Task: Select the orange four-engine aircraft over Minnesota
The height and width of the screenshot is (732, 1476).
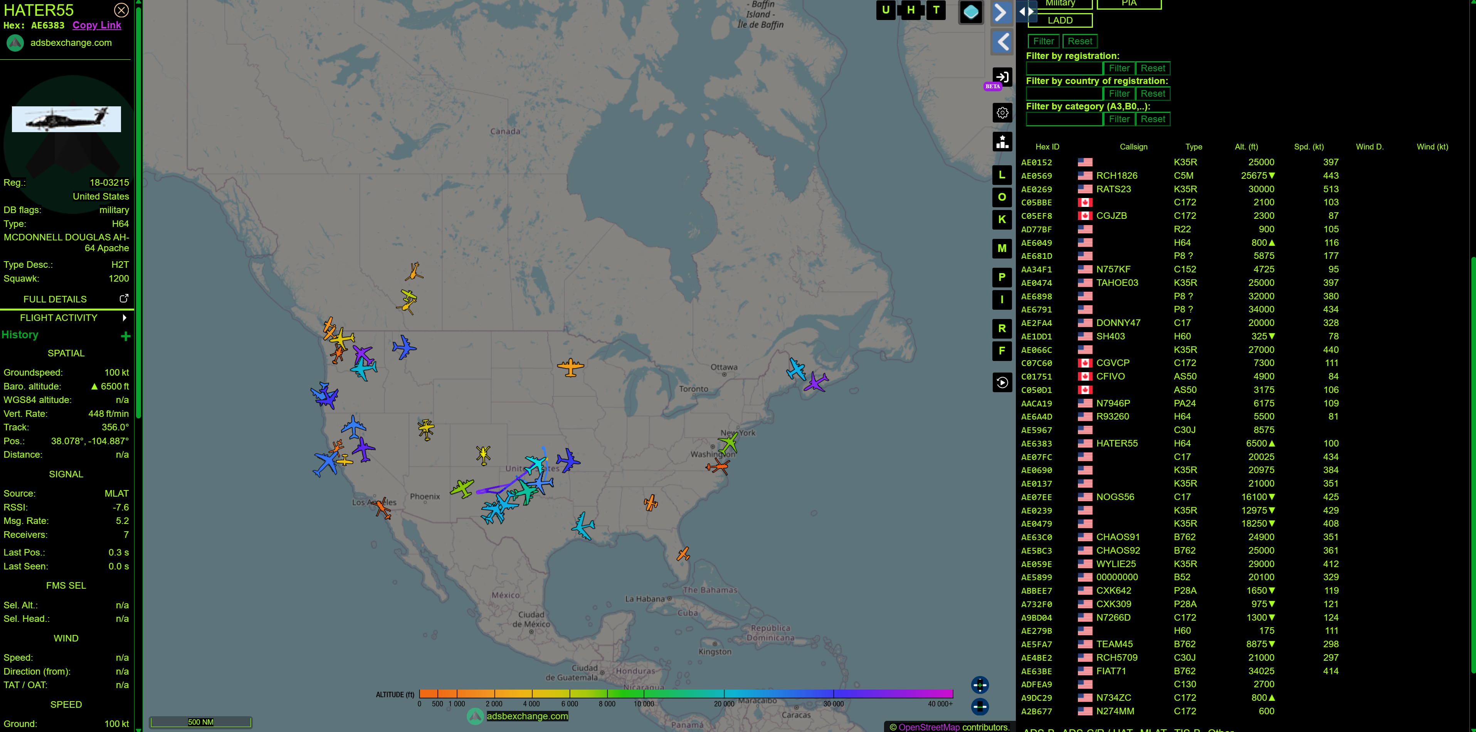Action: [570, 366]
